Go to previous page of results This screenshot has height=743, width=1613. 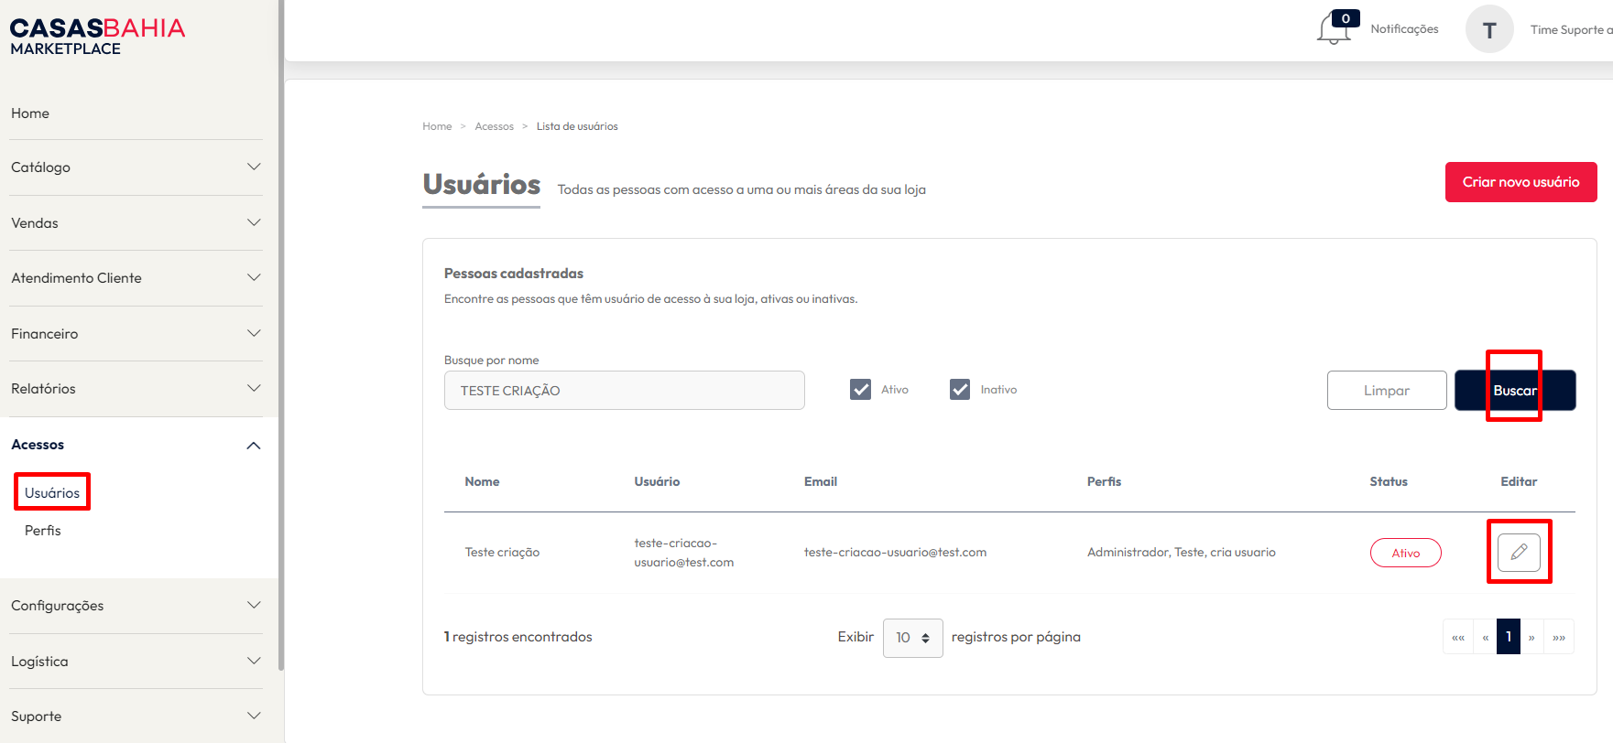tap(1485, 637)
